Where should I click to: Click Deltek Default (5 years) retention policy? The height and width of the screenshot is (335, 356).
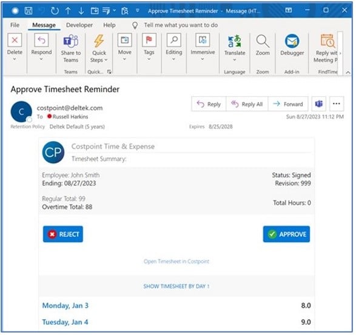(x=77, y=127)
